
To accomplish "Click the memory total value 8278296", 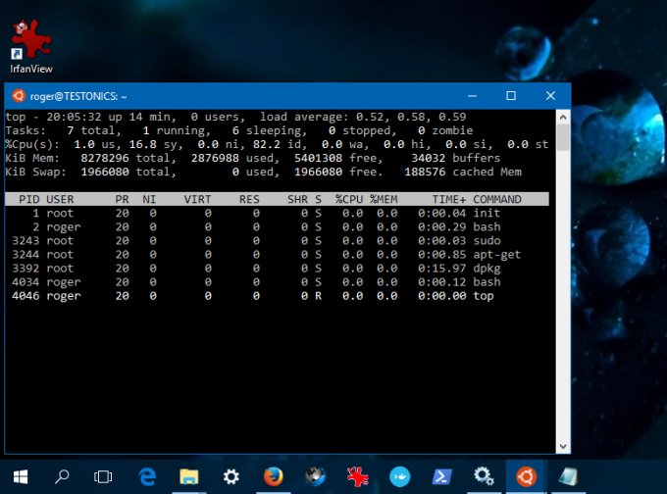I will (x=105, y=158).
